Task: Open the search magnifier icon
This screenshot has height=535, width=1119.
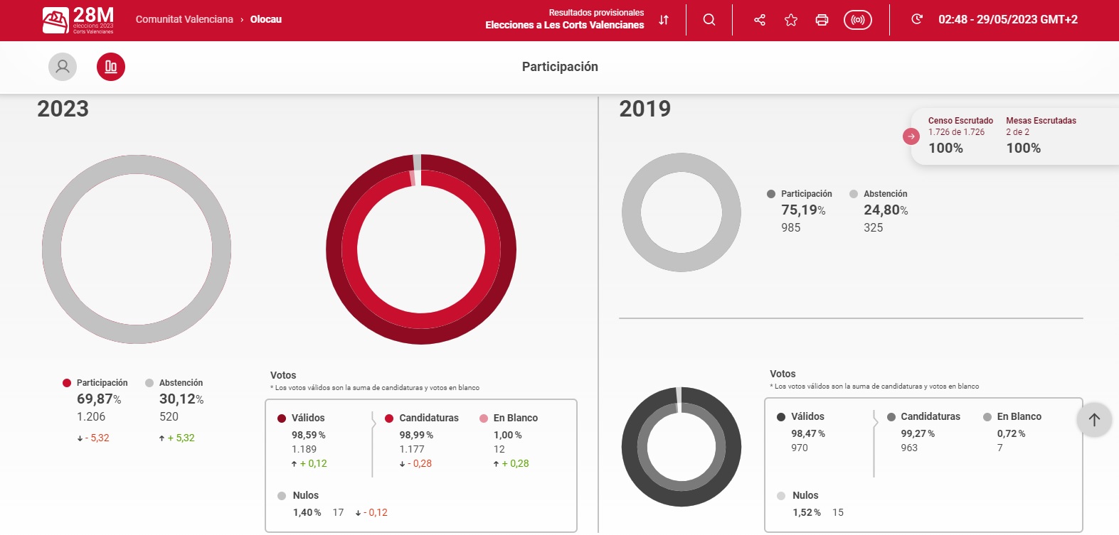Action: tap(709, 20)
